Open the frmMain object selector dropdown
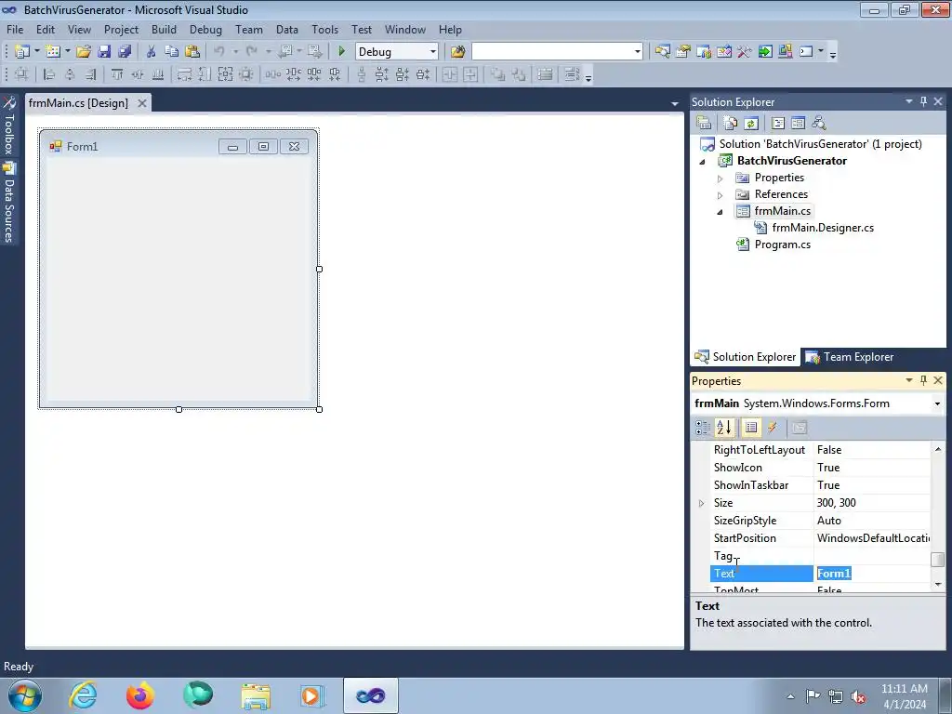 click(937, 403)
